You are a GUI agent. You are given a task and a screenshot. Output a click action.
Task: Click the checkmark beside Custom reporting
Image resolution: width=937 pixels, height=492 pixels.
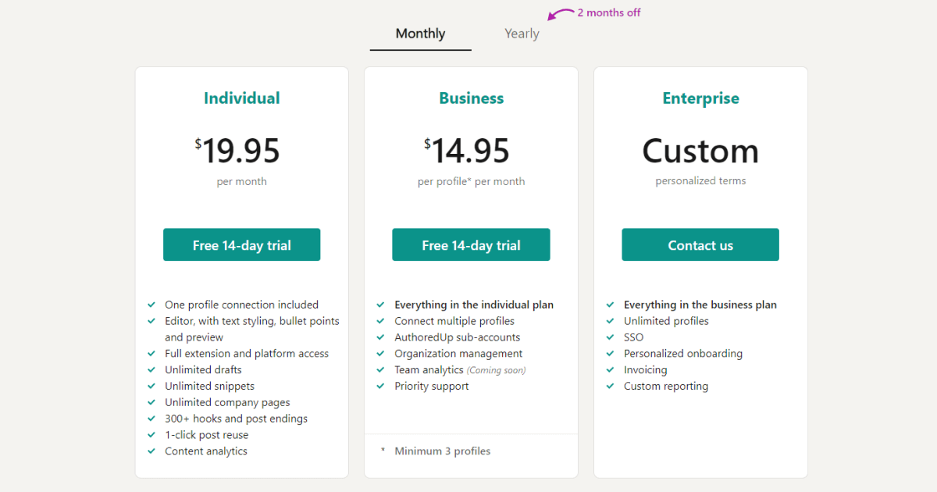[x=610, y=386]
